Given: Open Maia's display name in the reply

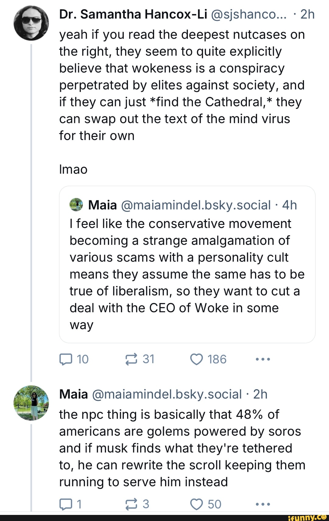Looking at the screenshot, I should tap(73, 394).
